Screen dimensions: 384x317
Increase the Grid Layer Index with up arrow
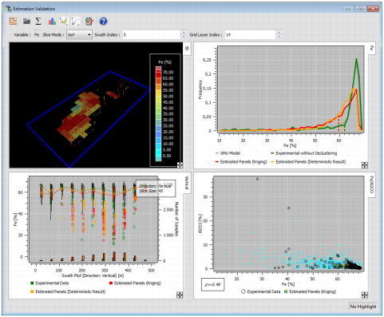[279, 33]
